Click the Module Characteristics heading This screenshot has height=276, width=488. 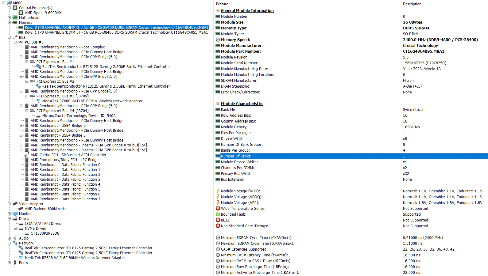click(242, 104)
